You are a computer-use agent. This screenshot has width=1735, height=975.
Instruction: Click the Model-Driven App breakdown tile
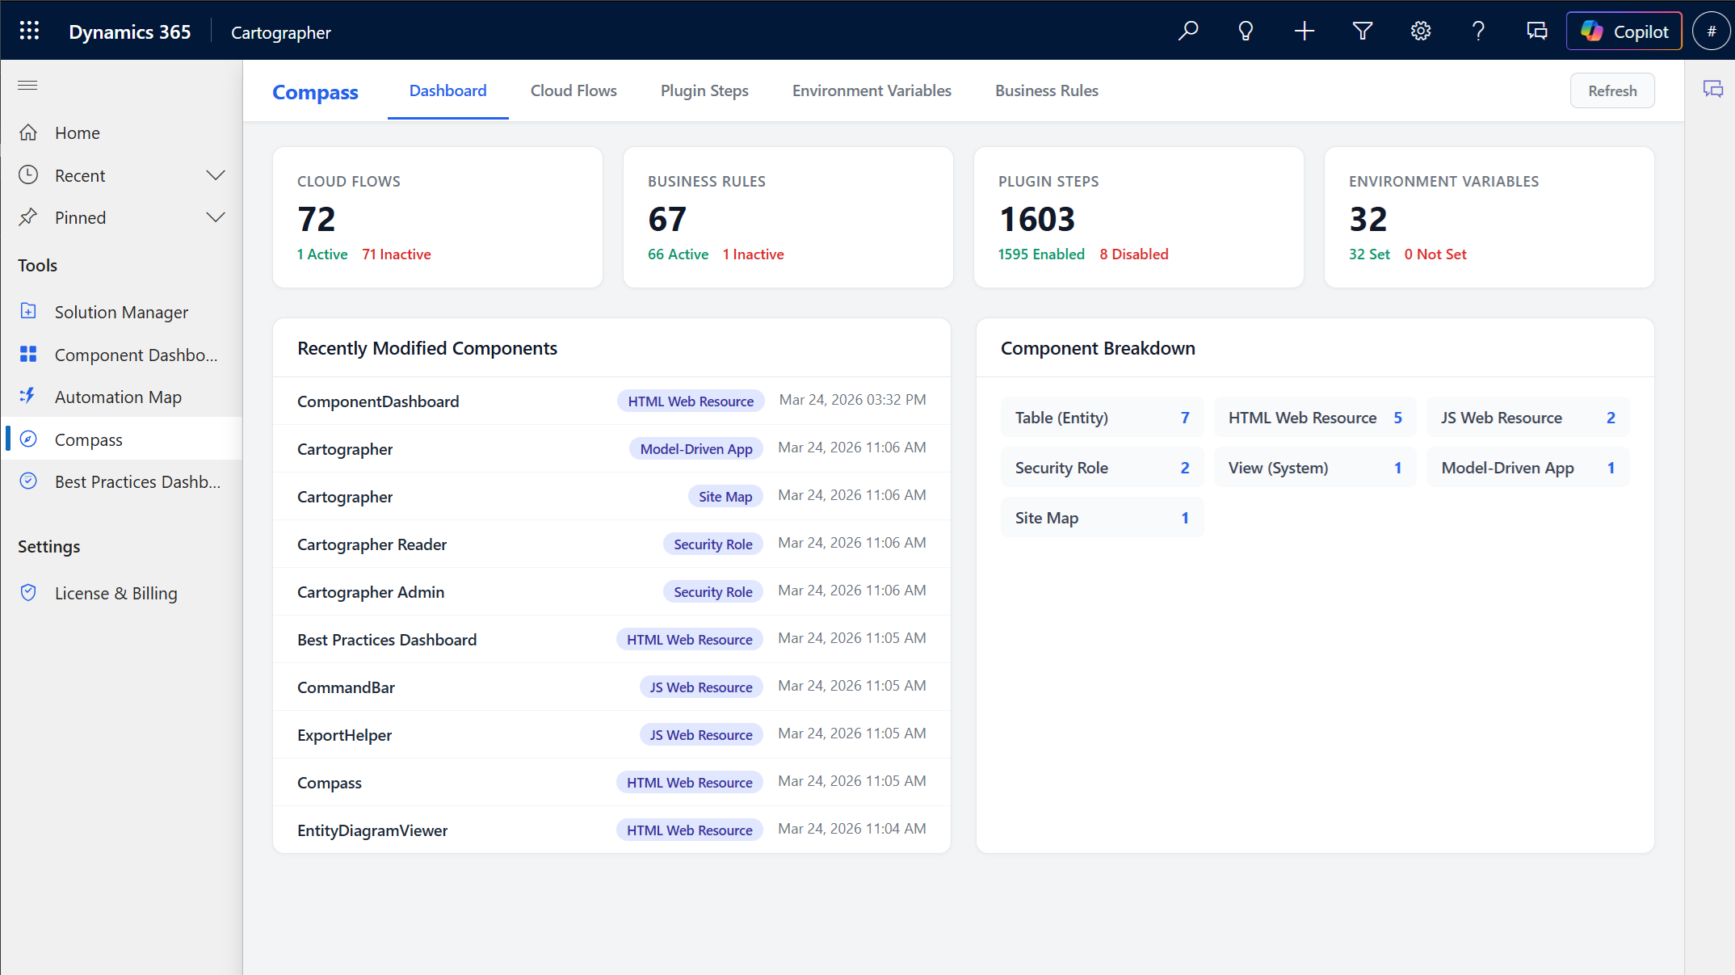[x=1528, y=468]
